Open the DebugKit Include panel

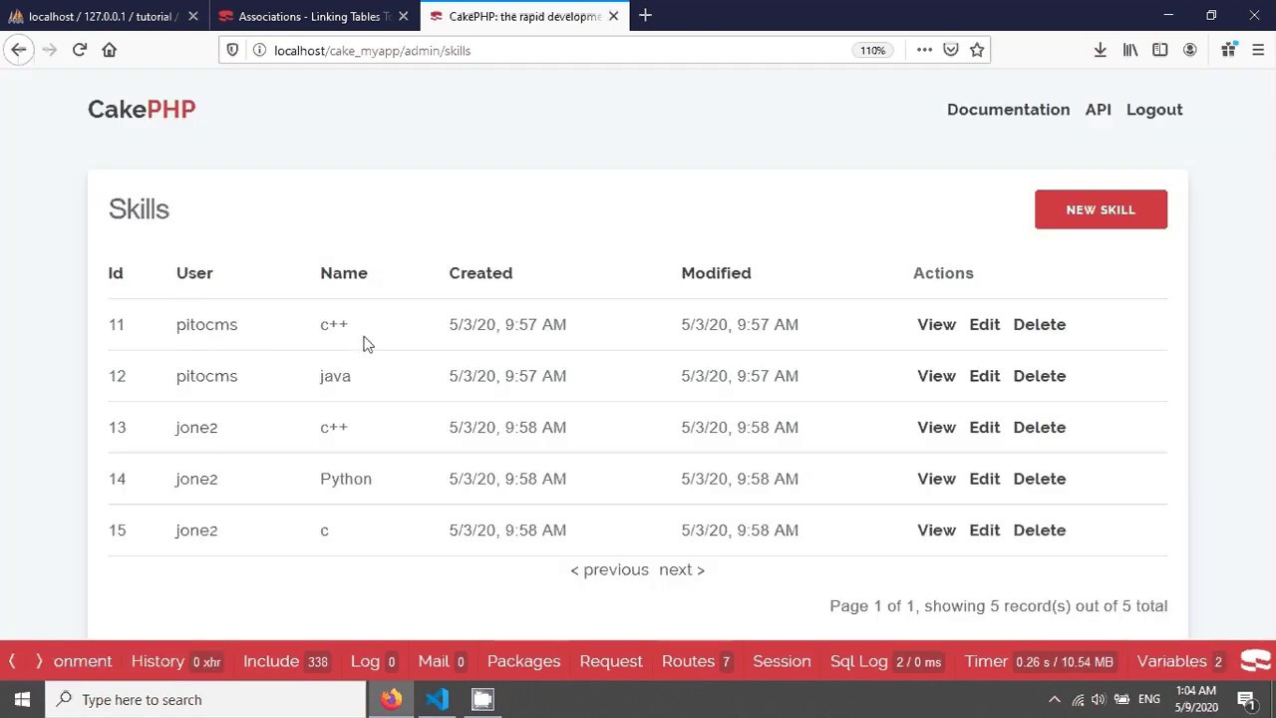coord(285,661)
